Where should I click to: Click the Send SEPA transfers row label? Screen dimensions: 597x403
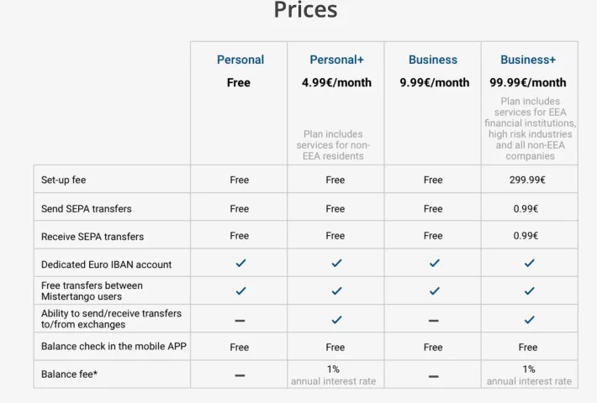87,209
